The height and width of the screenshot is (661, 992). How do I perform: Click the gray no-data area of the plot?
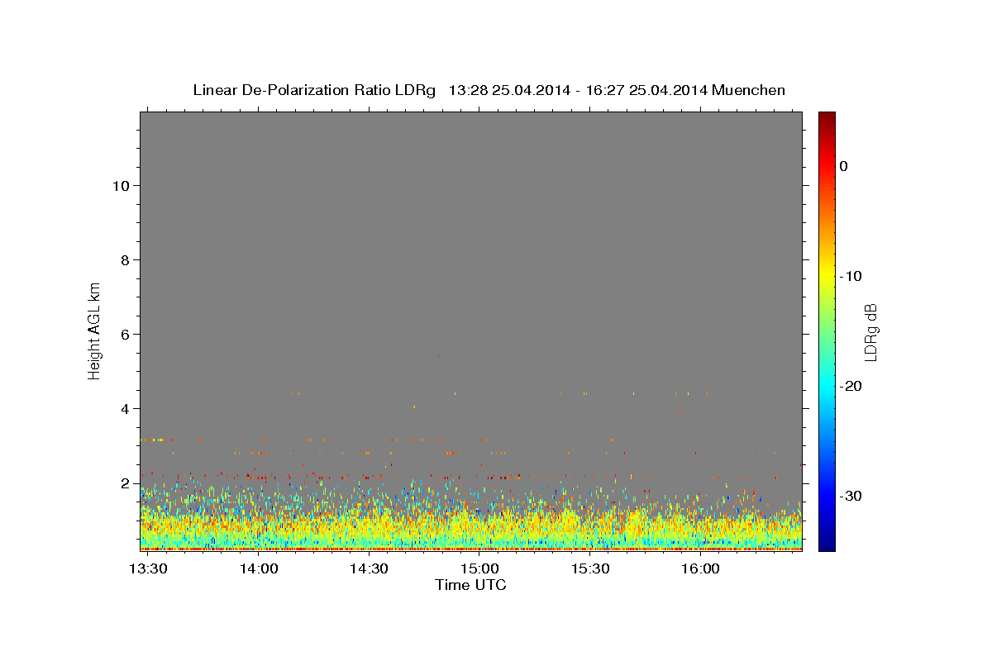pyautogui.click(x=470, y=248)
